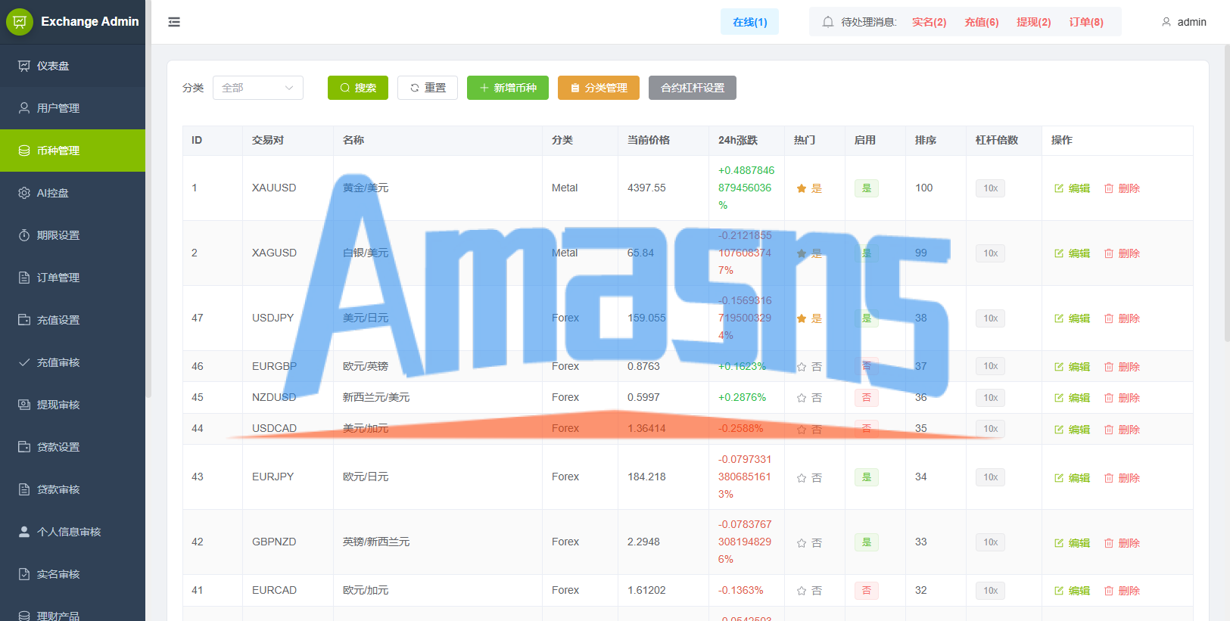The width and height of the screenshot is (1230, 621).
Task: Open the 订单管理 menu item
Action: [73, 278]
